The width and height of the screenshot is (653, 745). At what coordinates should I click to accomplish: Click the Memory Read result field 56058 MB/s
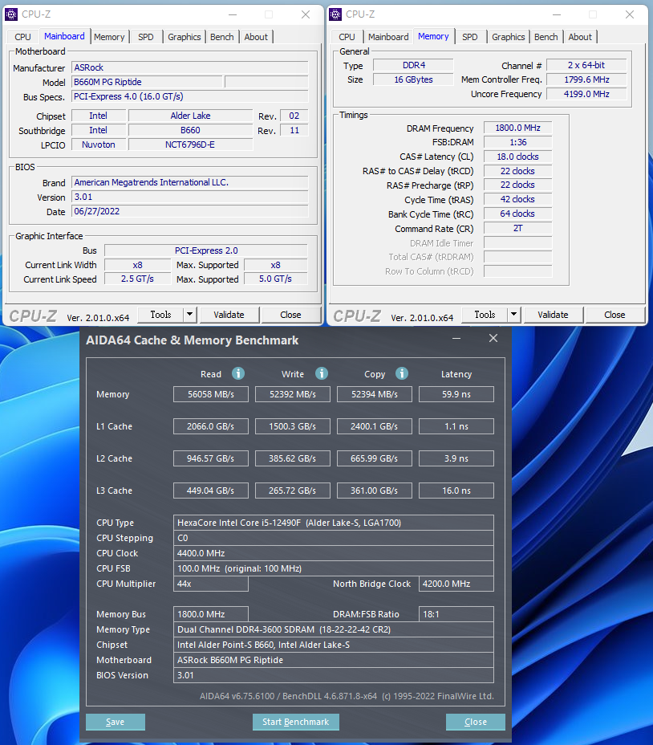point(211,394)
